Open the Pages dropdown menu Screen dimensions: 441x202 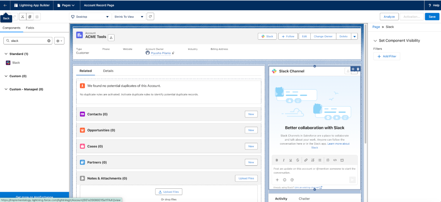(66, 6)
